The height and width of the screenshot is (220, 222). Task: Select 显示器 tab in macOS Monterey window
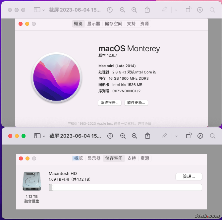(x=93, y=23)
